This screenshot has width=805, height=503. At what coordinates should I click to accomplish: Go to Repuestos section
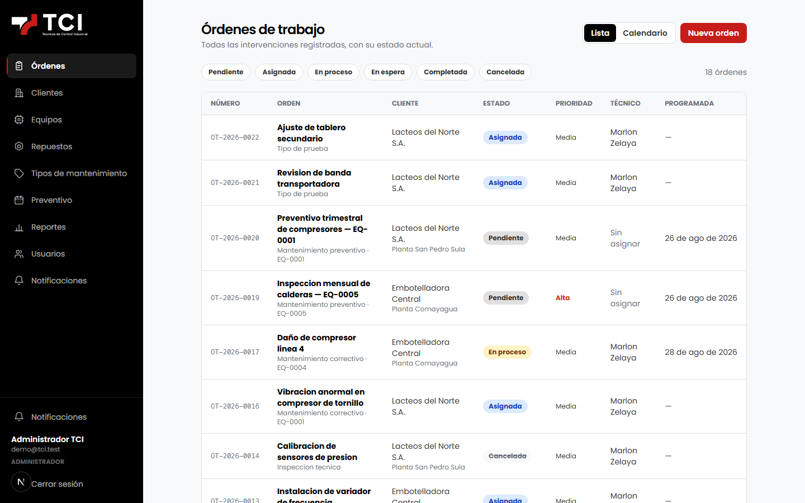(72, 146)
